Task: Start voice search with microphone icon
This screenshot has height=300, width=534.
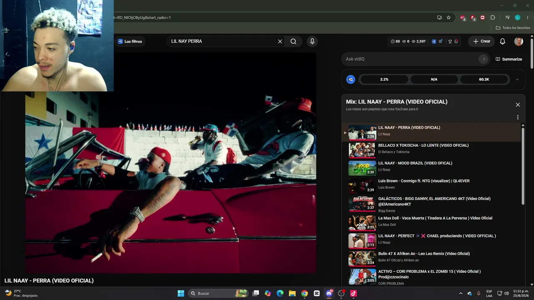Action: 312,41
